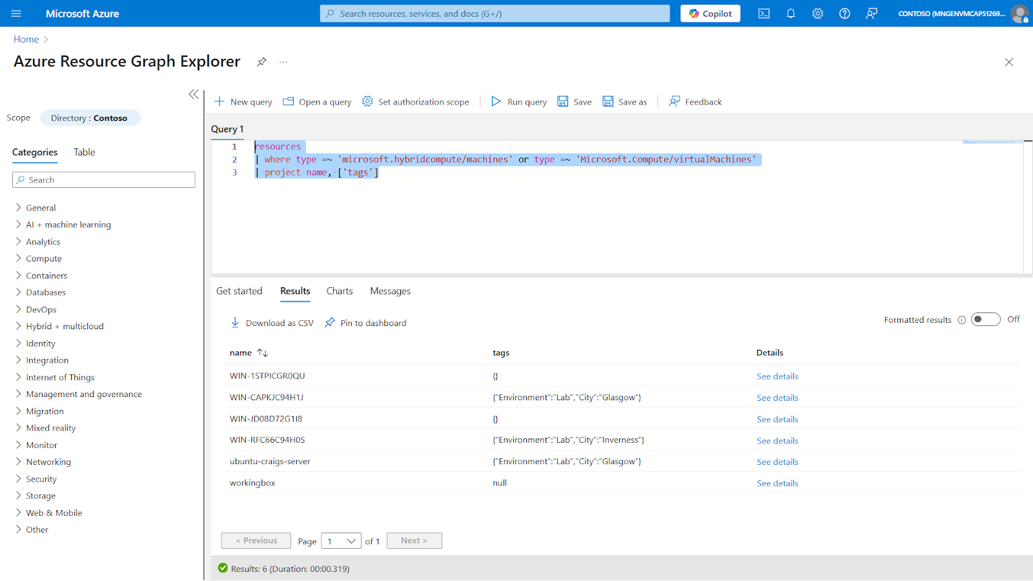This screenshot has width=1033, height=581.
Task: Click the Home breadcrumb link
Action: pos(26,39)
